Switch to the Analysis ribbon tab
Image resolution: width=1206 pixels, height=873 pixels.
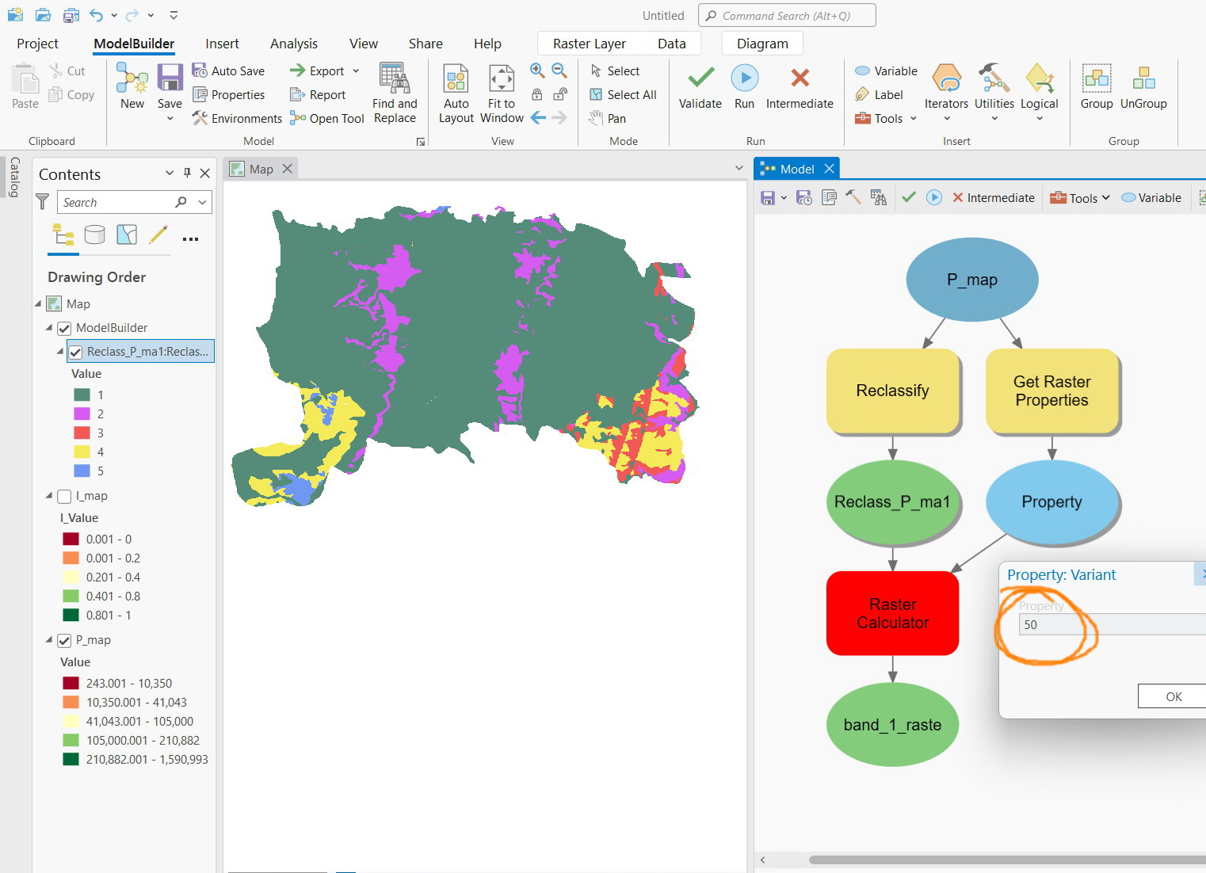click(x=293, y=44)
